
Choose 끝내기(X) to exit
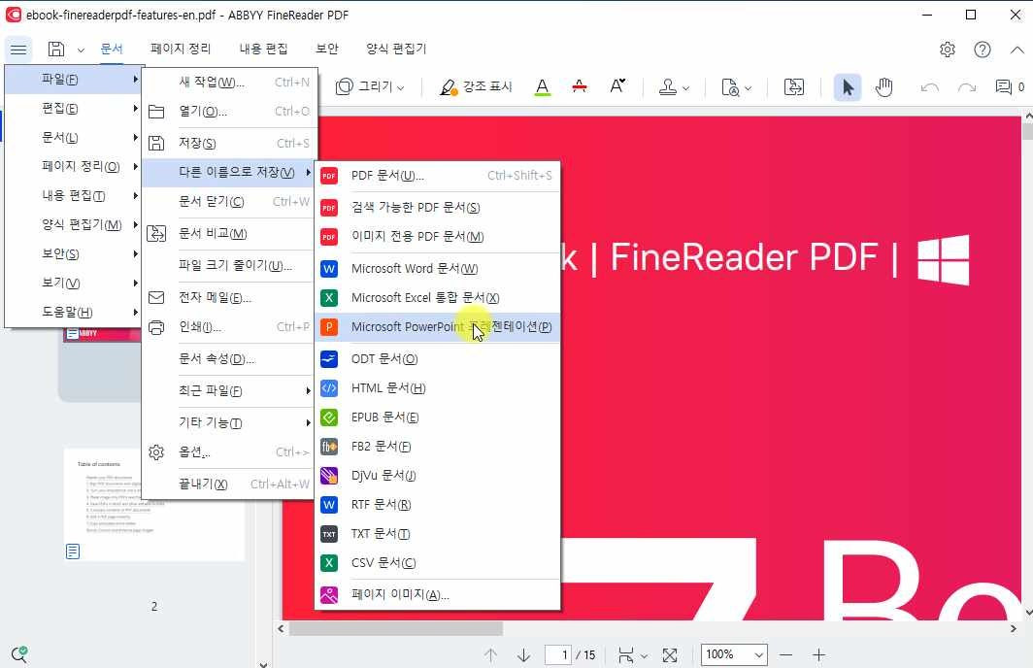coord(228,484)
